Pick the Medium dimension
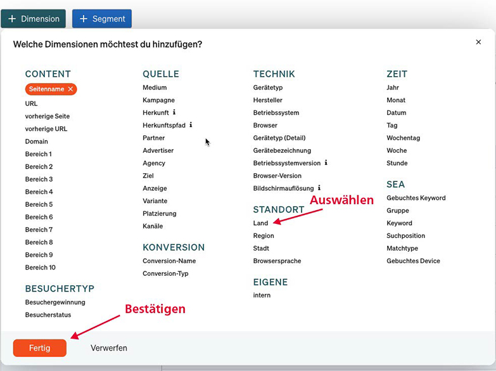 155,88
